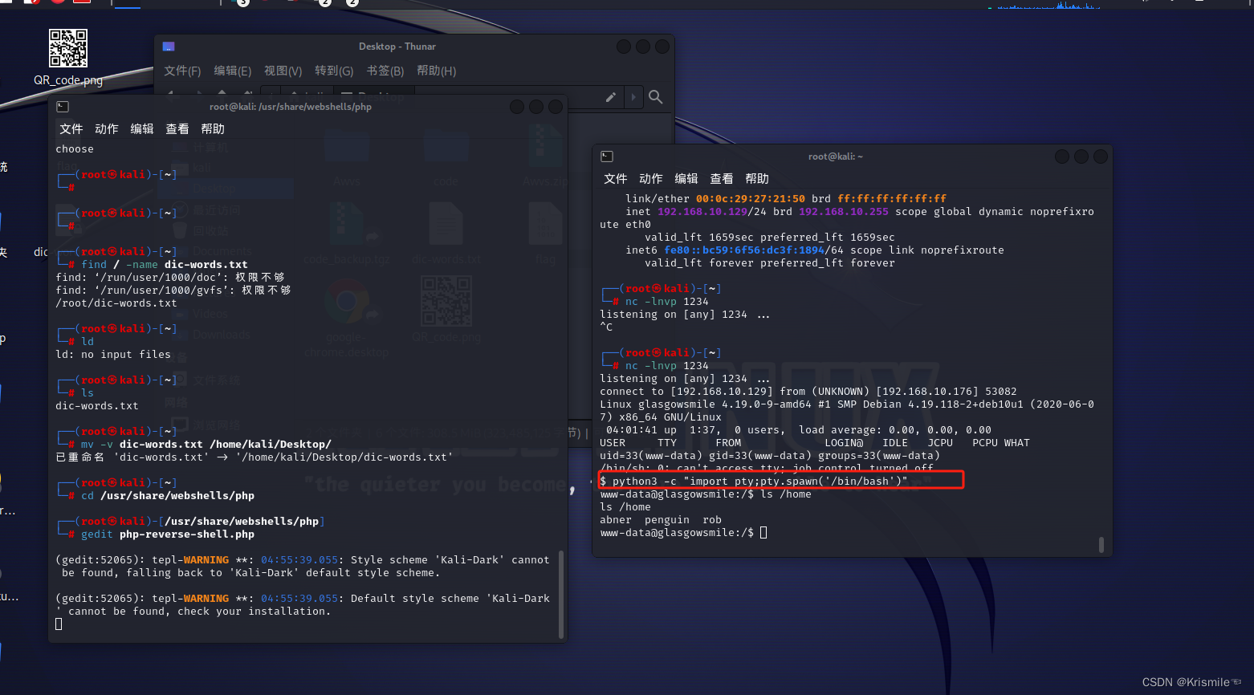1254x695 pixels.
Task: Click the '/root/dic-words.txt' output line
Action: (116, 303)
